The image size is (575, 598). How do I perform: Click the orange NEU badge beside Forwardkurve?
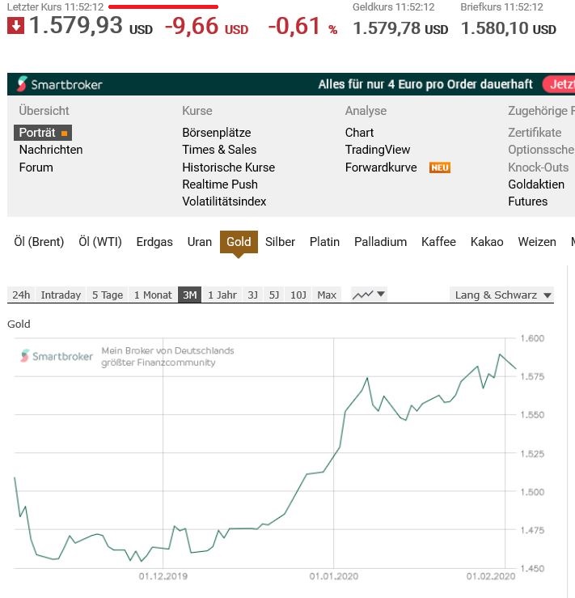pyautogui.click(x=440, y=168)
